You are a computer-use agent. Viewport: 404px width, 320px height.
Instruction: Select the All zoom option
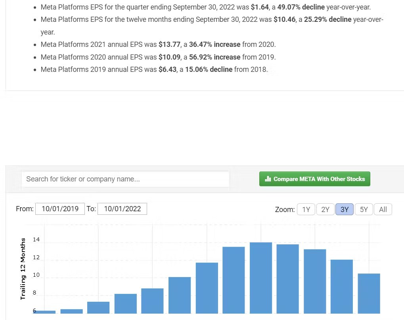pyautogui.click(x=383, y=209)
